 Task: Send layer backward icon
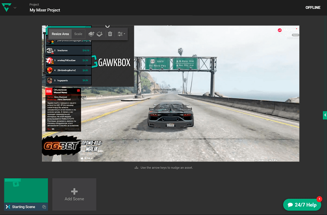tap(100, 34)
